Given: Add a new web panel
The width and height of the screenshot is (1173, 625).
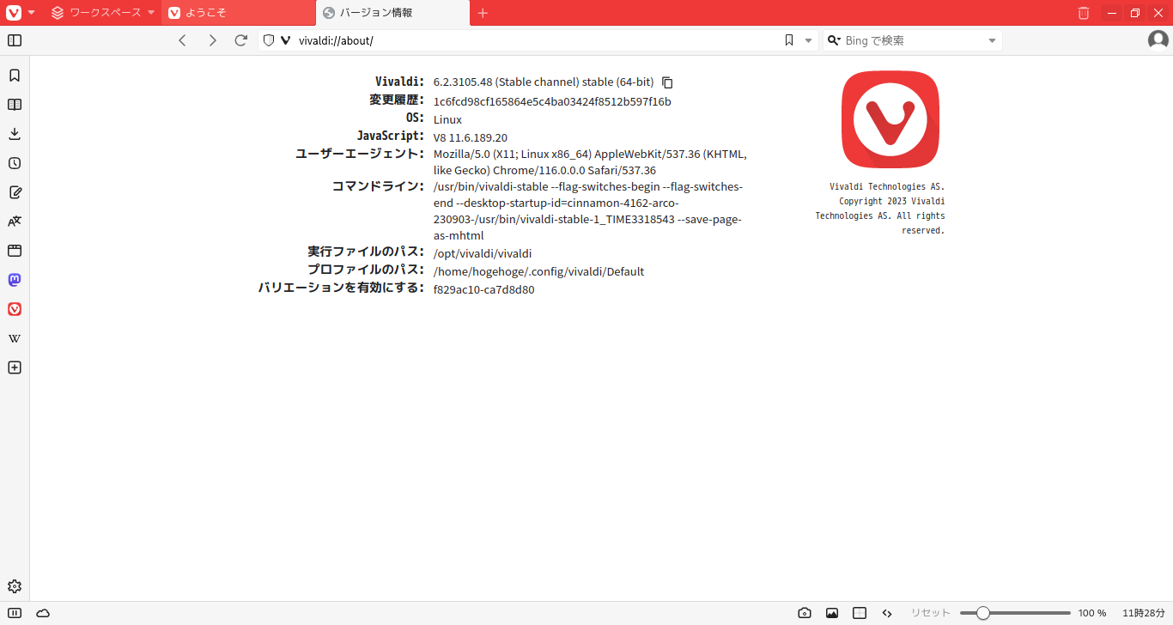Looking at the screenshot, I should pos(15,367).
